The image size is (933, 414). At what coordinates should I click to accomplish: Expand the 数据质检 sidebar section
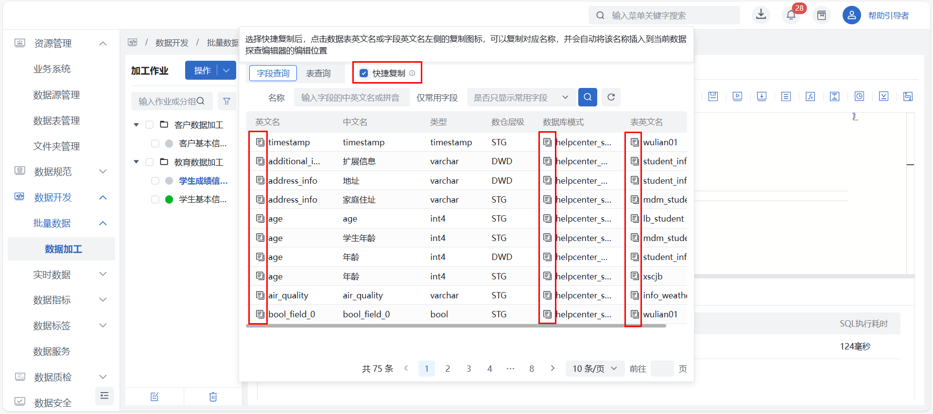tap(103, 377)
